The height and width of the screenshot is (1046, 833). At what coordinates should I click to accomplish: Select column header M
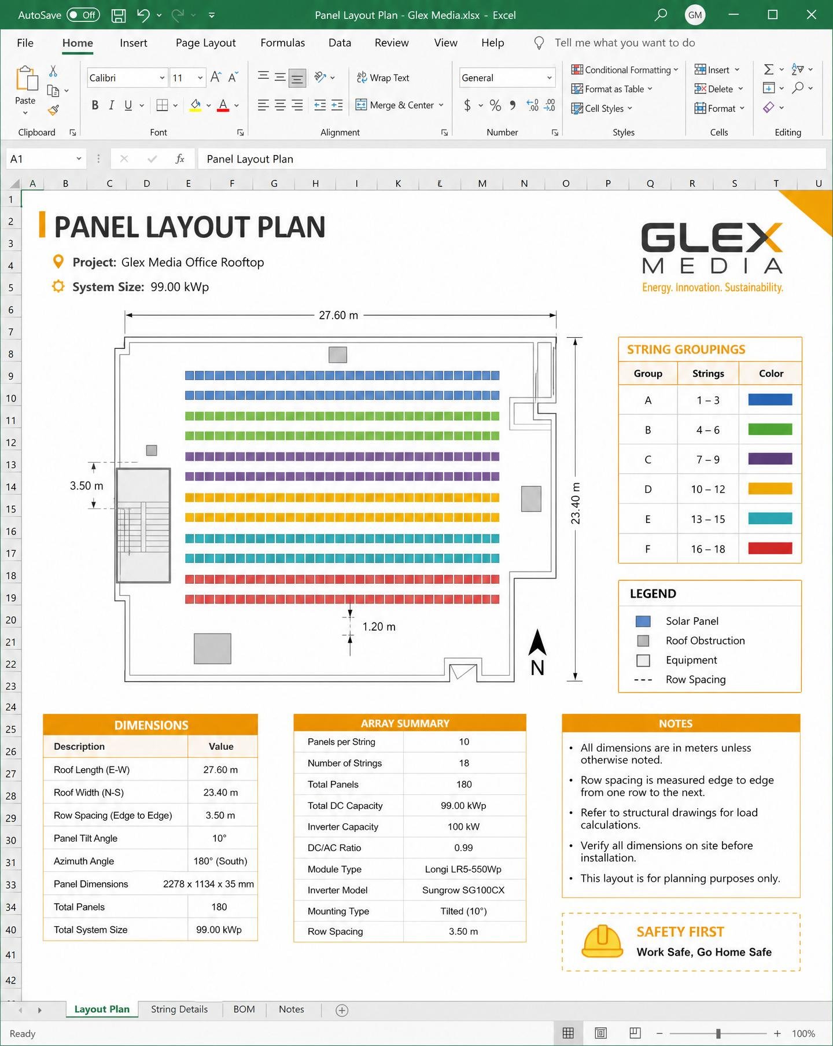482,183
